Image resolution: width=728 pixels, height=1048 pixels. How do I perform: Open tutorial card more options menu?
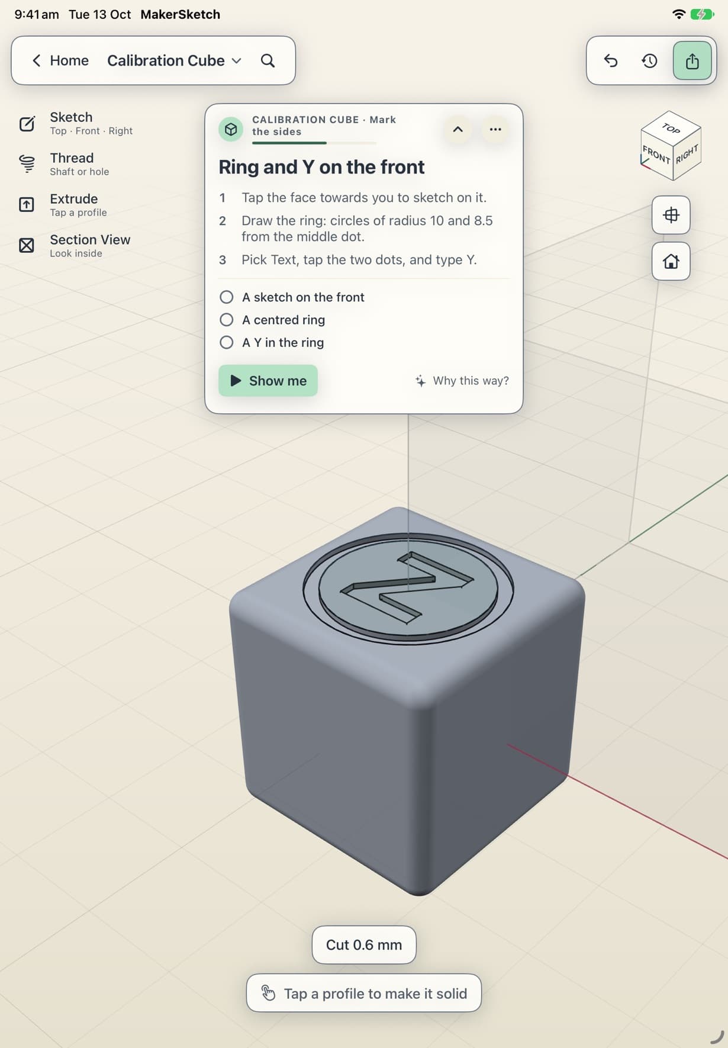(495, 129)
